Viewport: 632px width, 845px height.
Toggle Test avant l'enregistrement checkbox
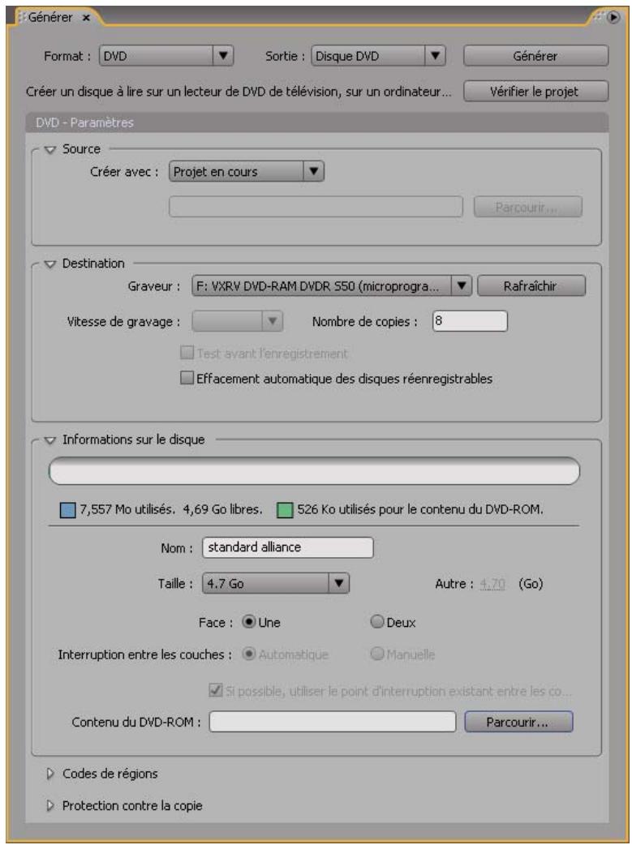click(x=187, y=353)
